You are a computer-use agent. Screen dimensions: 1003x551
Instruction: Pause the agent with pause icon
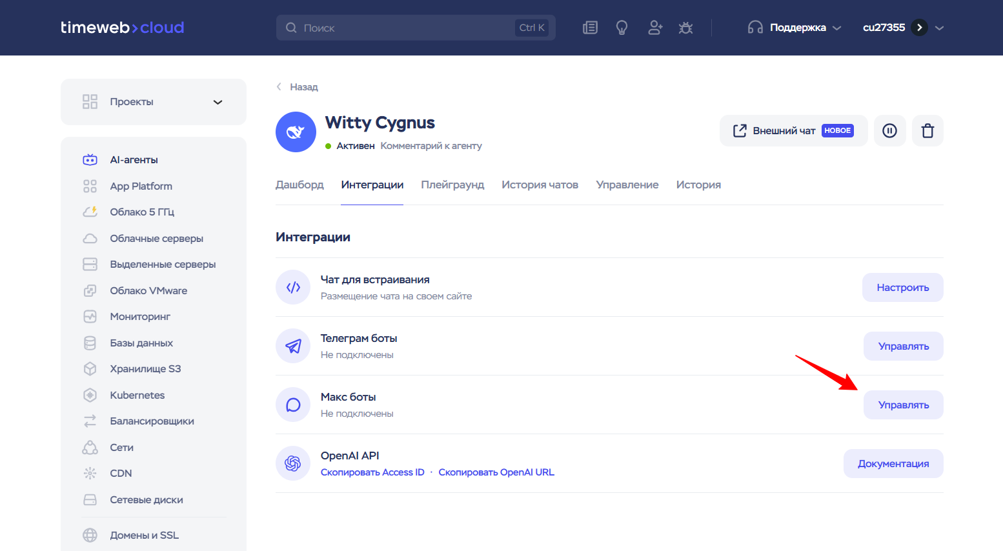pos(889,131)
